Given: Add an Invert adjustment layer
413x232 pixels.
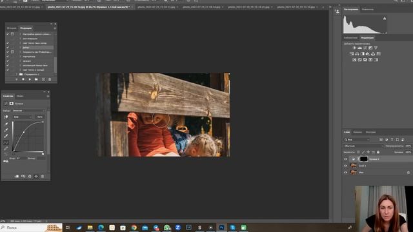Looking at the screenshot, I should [354, 60].
